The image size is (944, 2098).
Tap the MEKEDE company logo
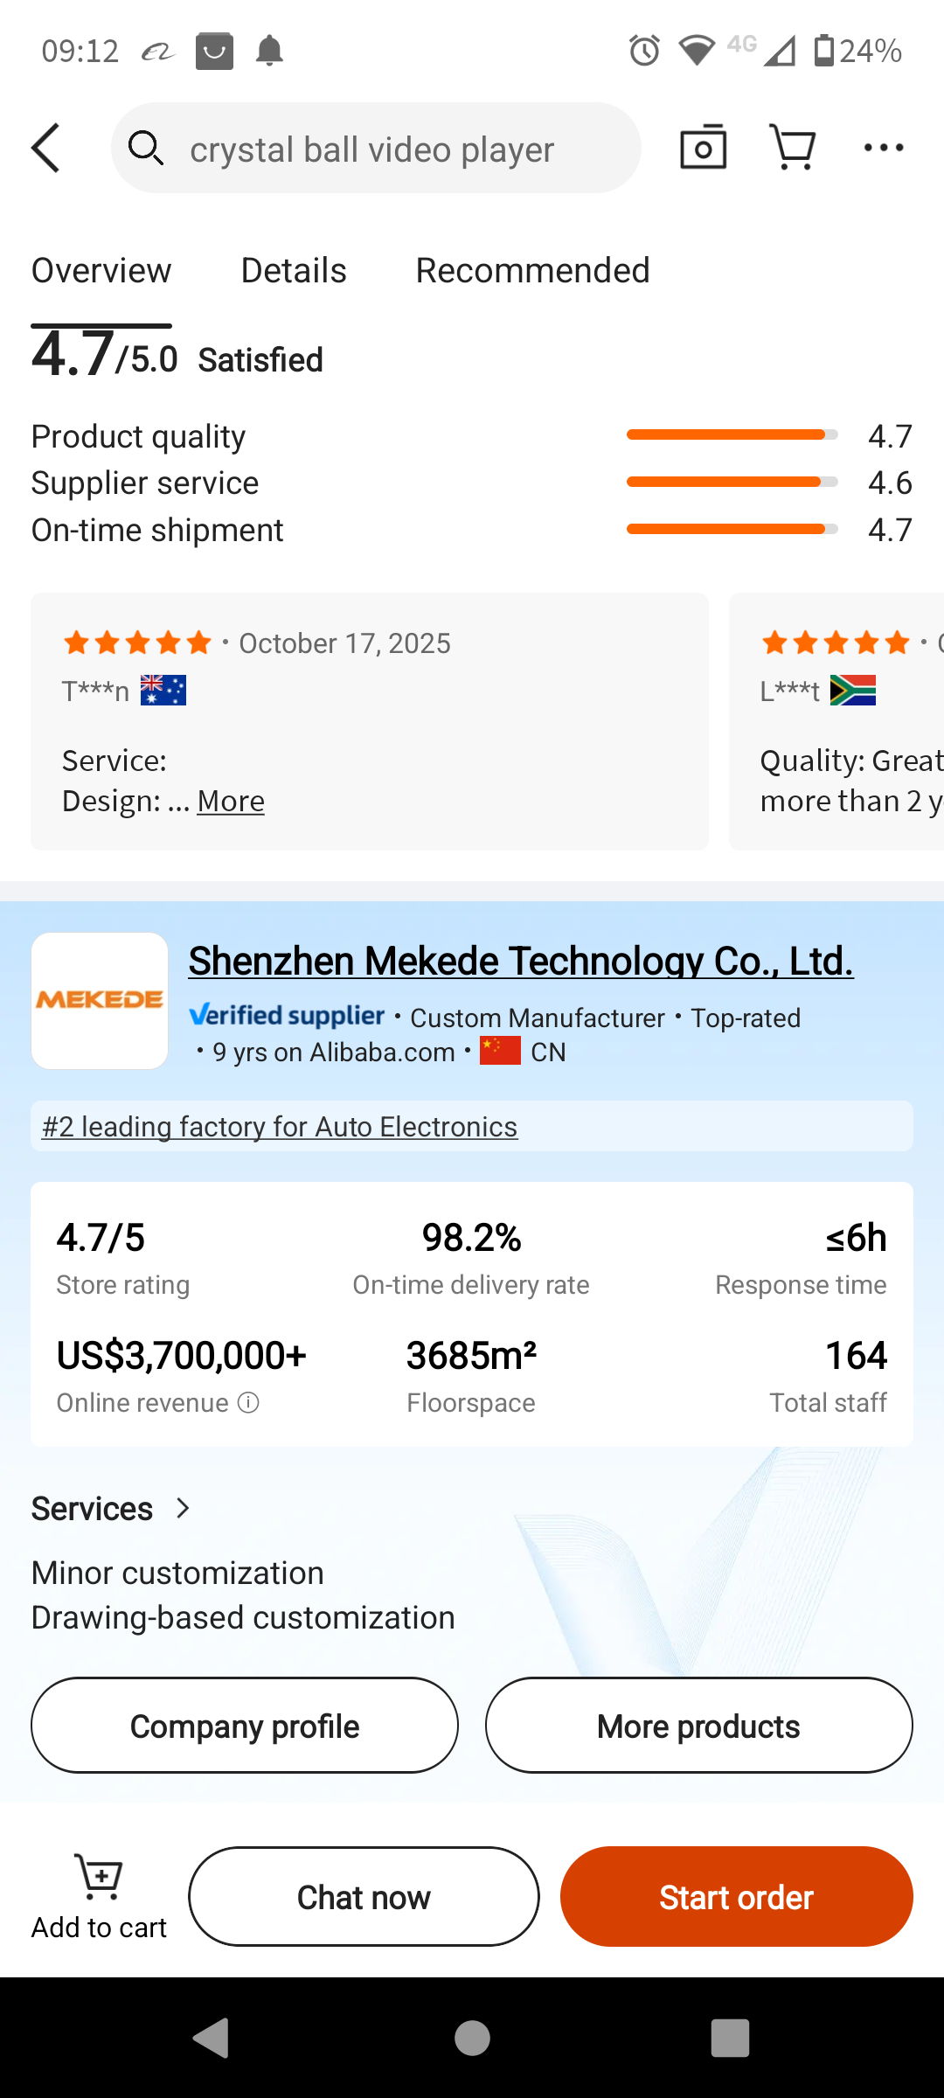point(100,1001)
